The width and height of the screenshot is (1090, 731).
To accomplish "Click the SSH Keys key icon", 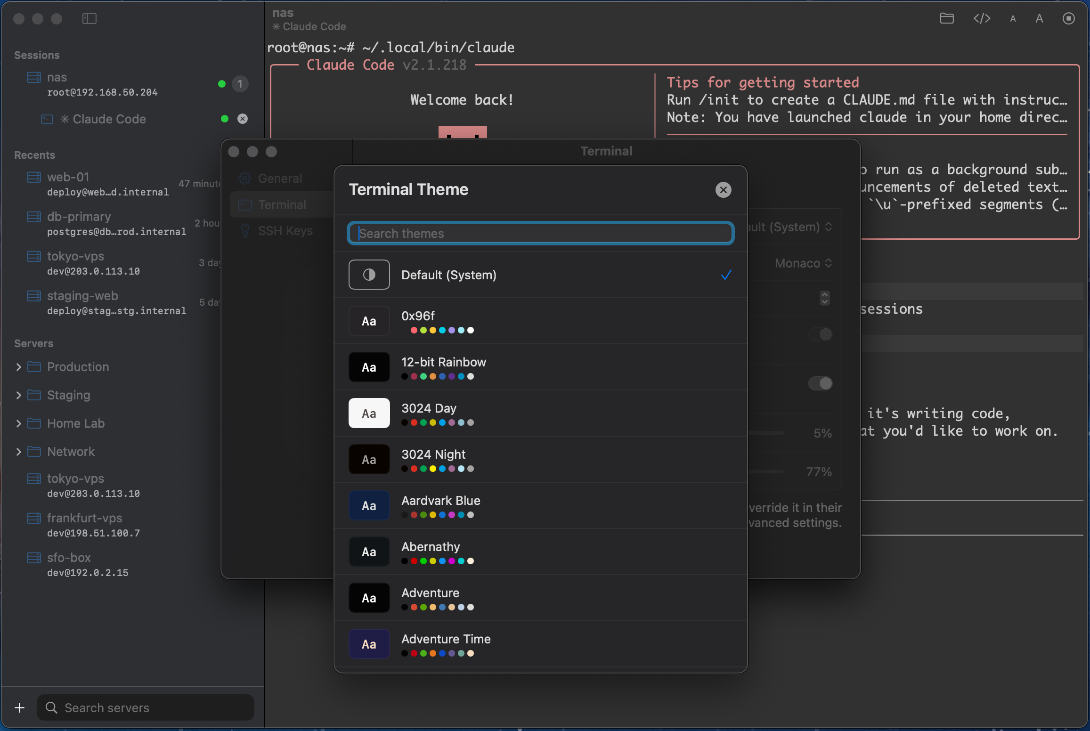I will tap(245, 231).
